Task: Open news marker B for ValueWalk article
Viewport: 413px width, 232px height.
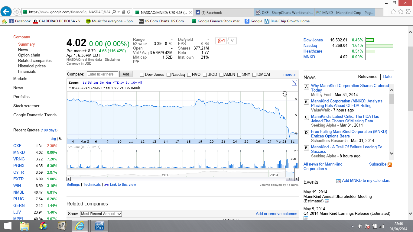Action: [x=306, y=102]
